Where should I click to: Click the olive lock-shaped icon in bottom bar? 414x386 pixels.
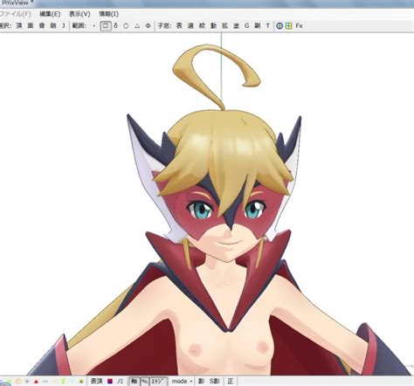[81, 382]
